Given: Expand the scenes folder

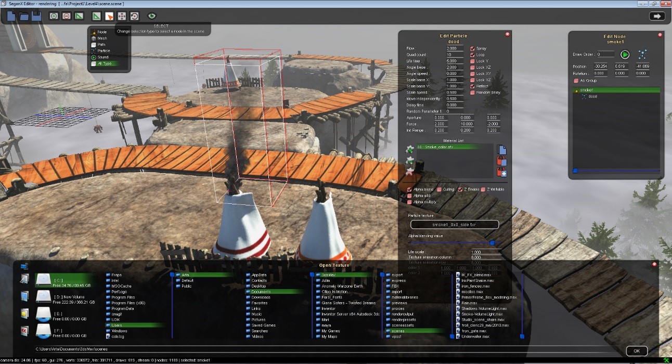Looking at the screenshot, I should (x=398, y=330).
